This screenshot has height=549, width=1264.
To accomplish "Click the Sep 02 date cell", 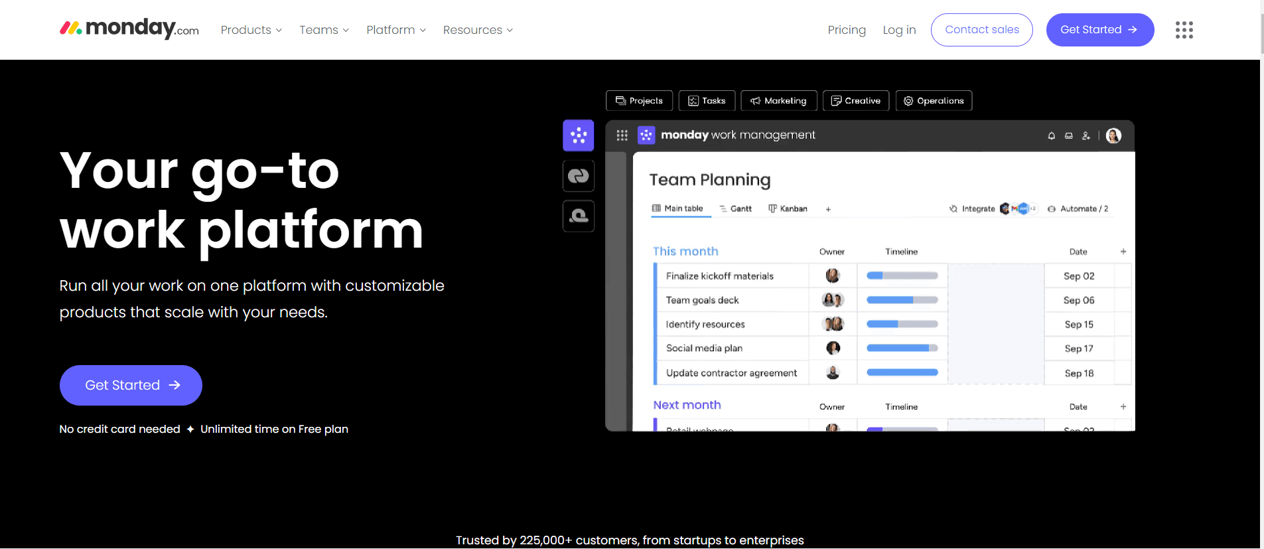I will (x=1079, y=275).
